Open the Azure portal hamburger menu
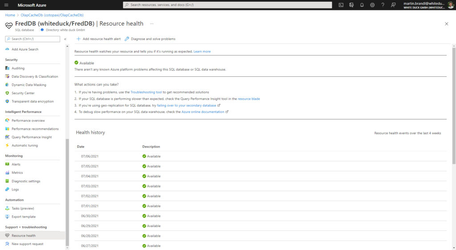The image size is (456, 250). [6, 5]
